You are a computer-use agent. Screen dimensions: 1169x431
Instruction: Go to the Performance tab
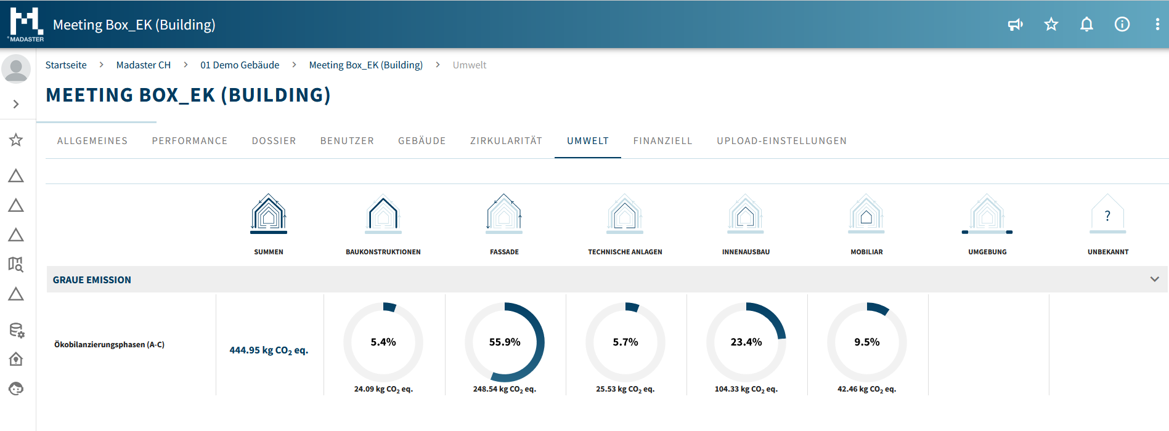pos(190,141)
